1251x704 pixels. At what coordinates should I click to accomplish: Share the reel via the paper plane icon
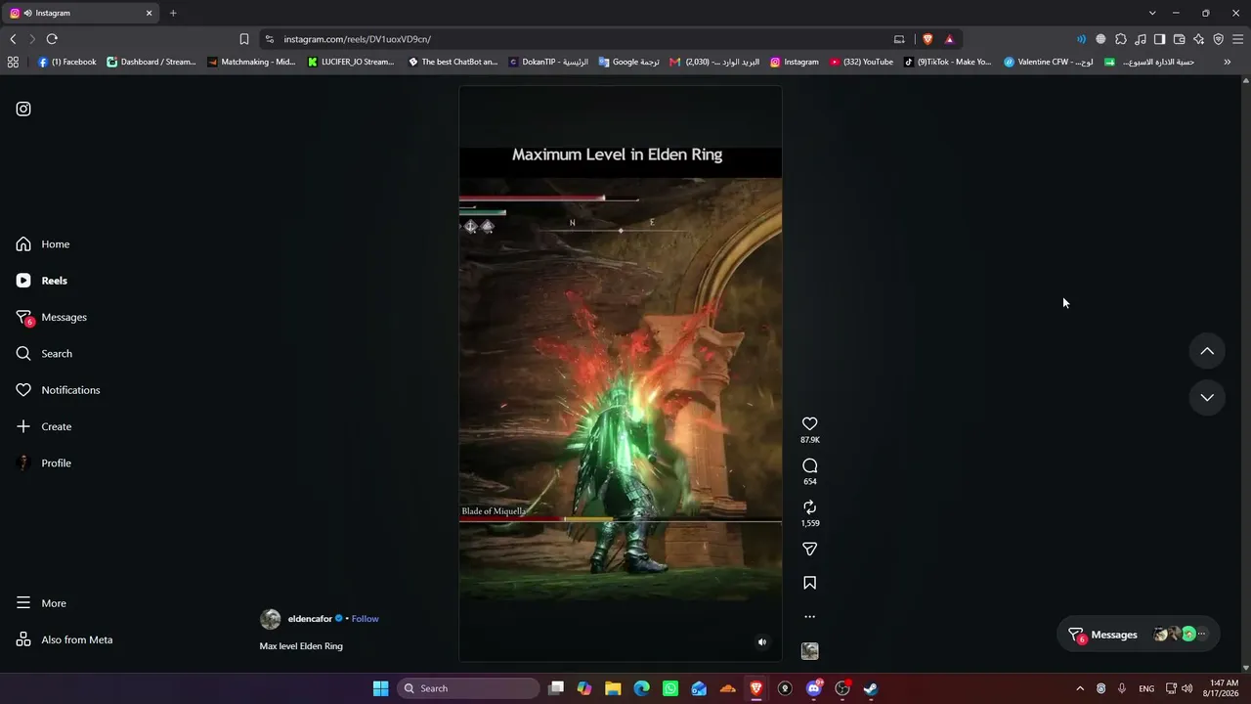[x=809, y=550]
